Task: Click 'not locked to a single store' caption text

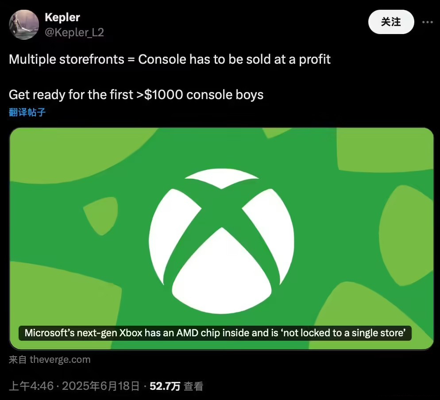Action: pyautogui.click(x=343, y=333)
